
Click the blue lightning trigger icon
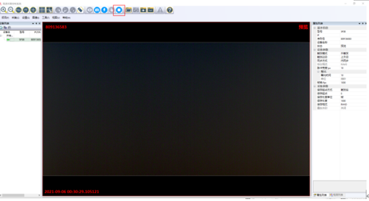point(104,10)
